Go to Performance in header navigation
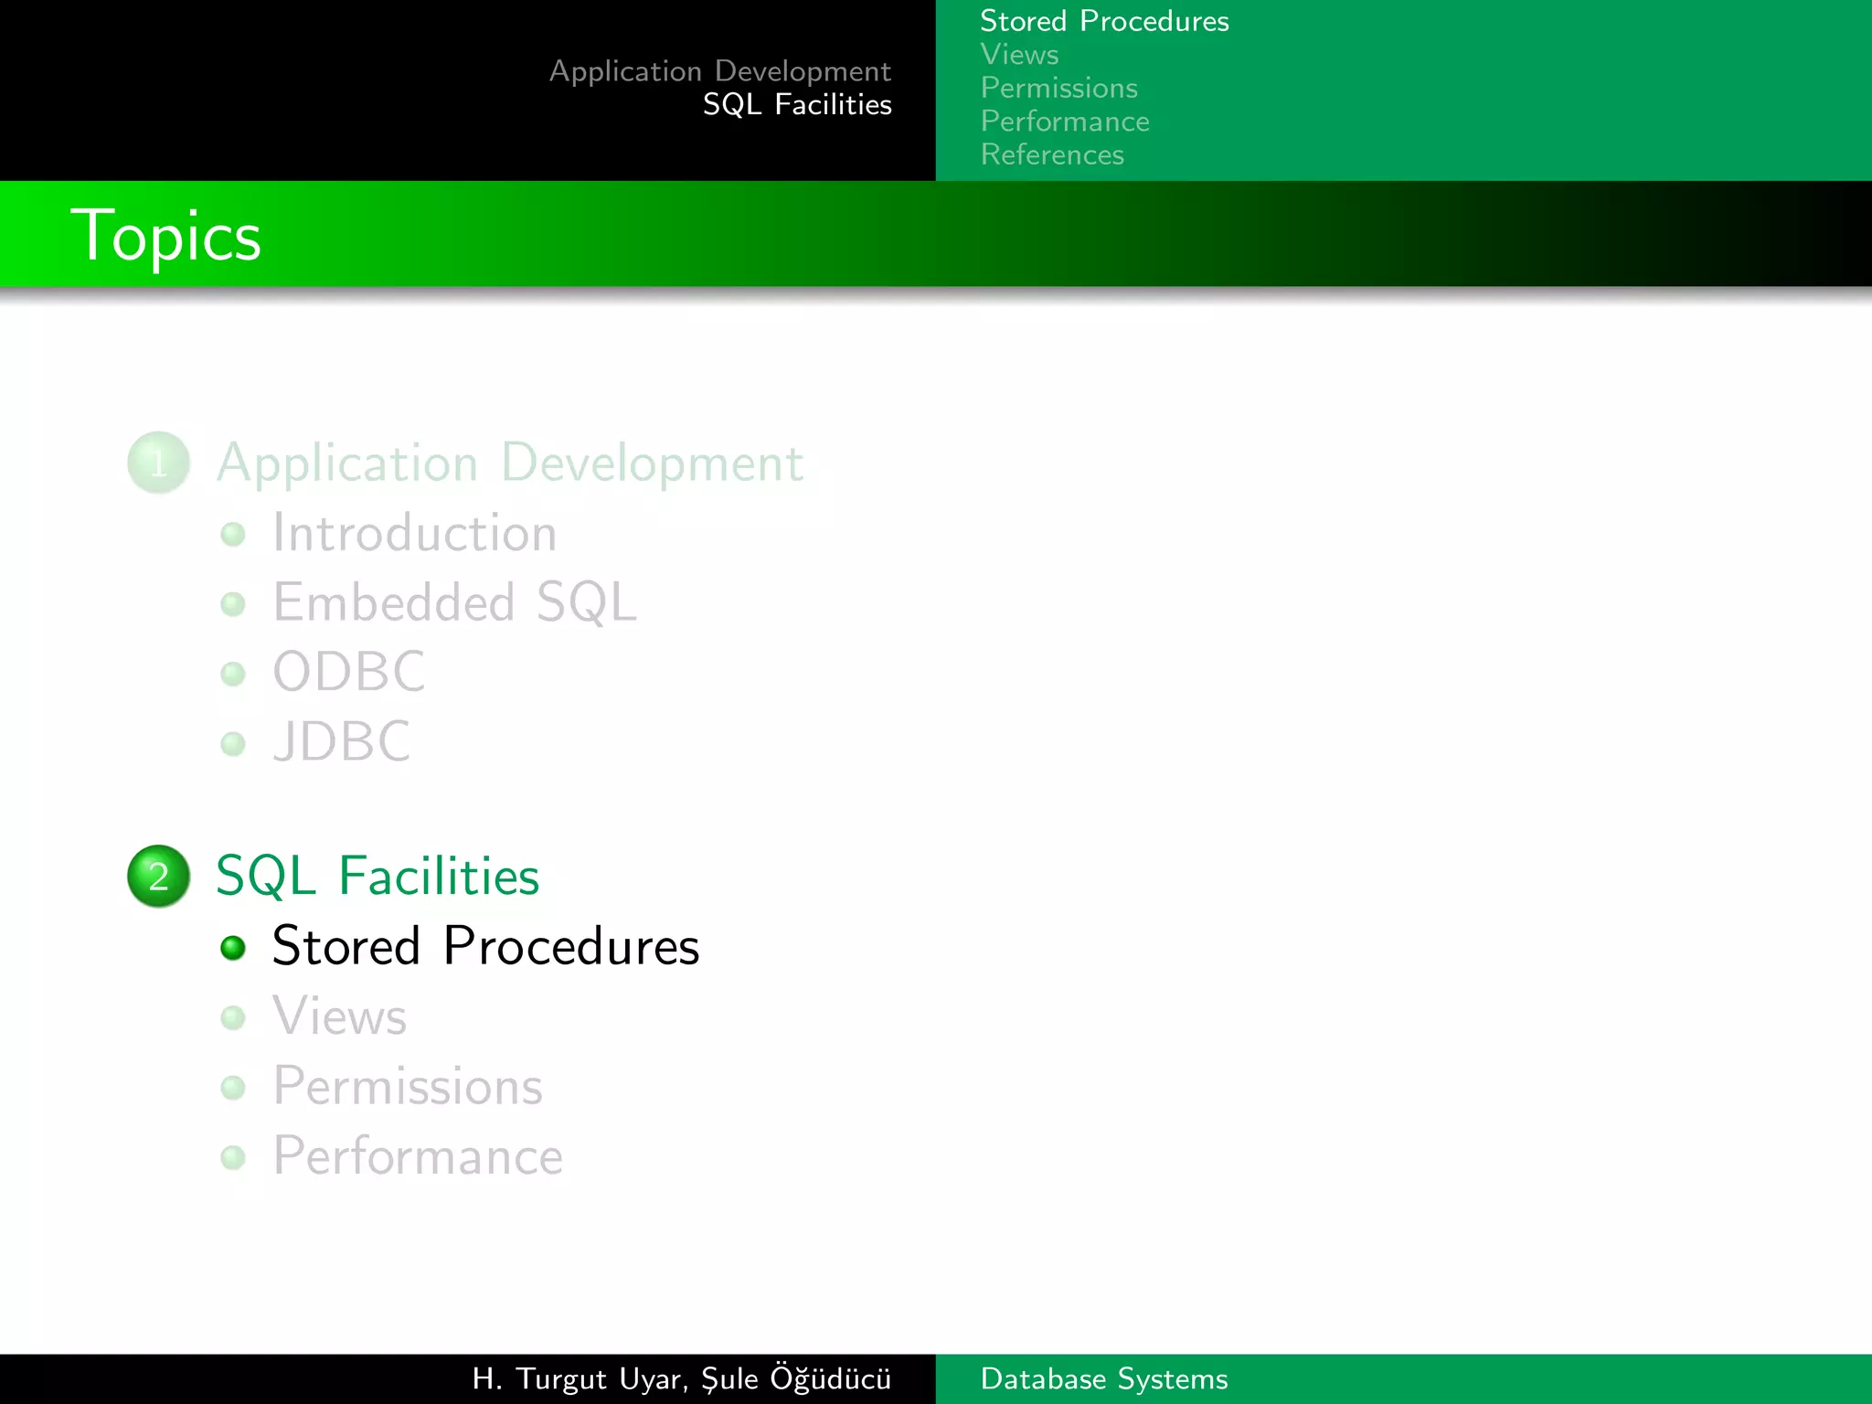Screen dimensions: 1872x1404 pos(1065,122)
